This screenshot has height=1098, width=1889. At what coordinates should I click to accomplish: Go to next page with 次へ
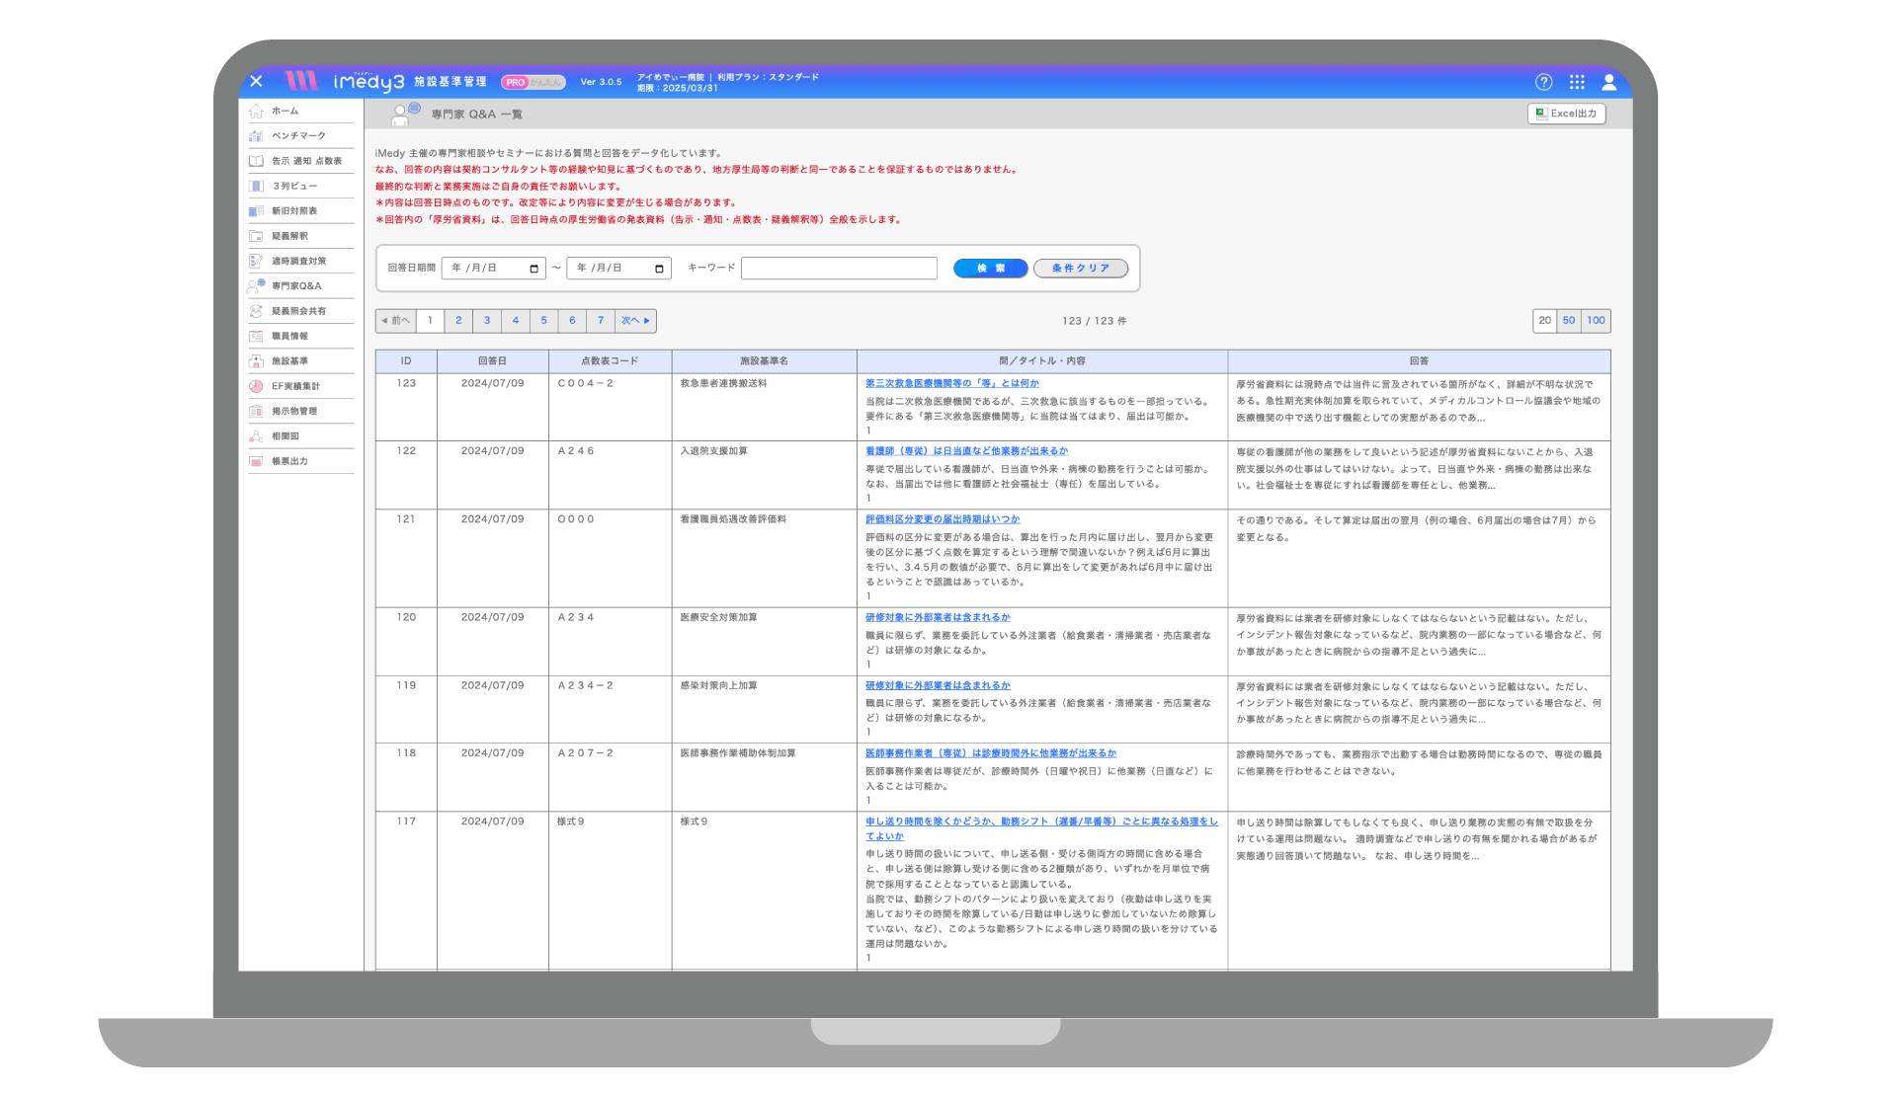(x=635, y=321)
